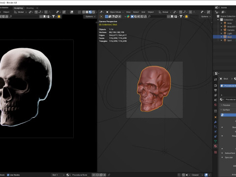Select the Light object in the outliner
The height and width of the screenshot is (177, 236).
coord(230,33)
